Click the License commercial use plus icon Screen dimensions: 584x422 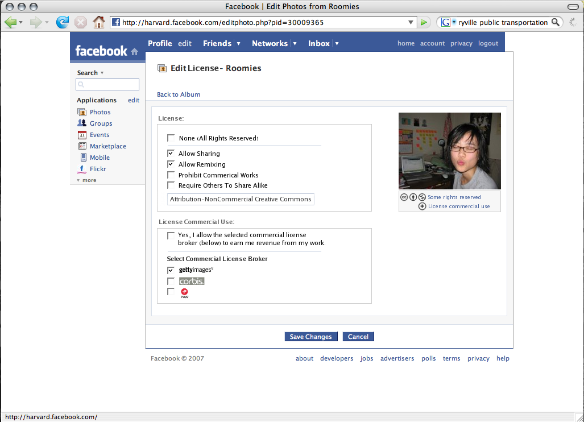coord(422,206)
